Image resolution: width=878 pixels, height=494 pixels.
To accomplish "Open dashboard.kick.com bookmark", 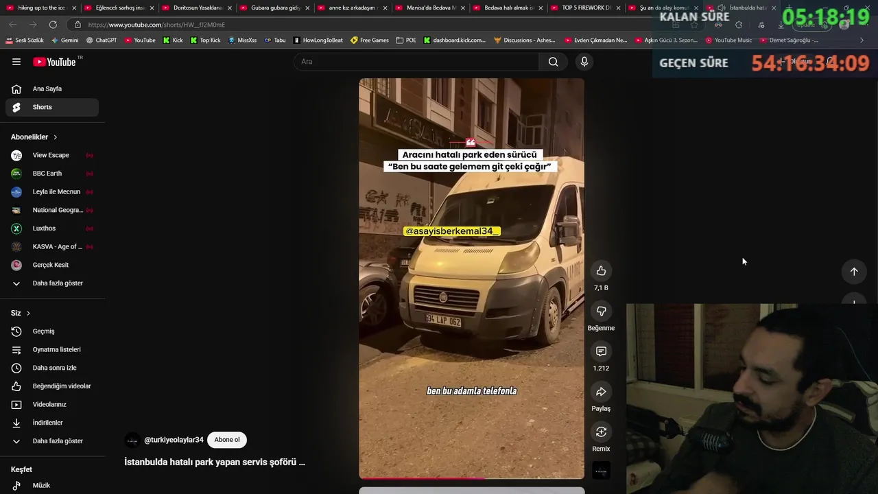I will [x=455, y=40].
